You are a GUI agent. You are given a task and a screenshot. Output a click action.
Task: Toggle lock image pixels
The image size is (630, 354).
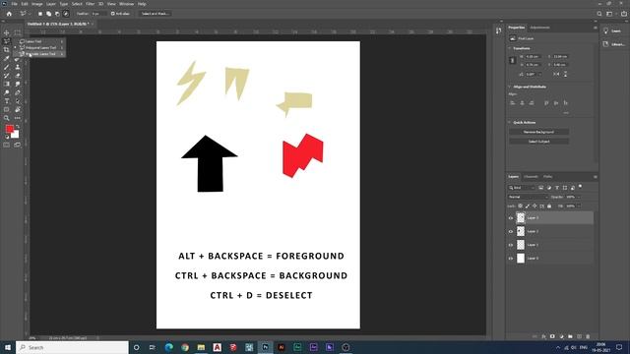point(528,206)
